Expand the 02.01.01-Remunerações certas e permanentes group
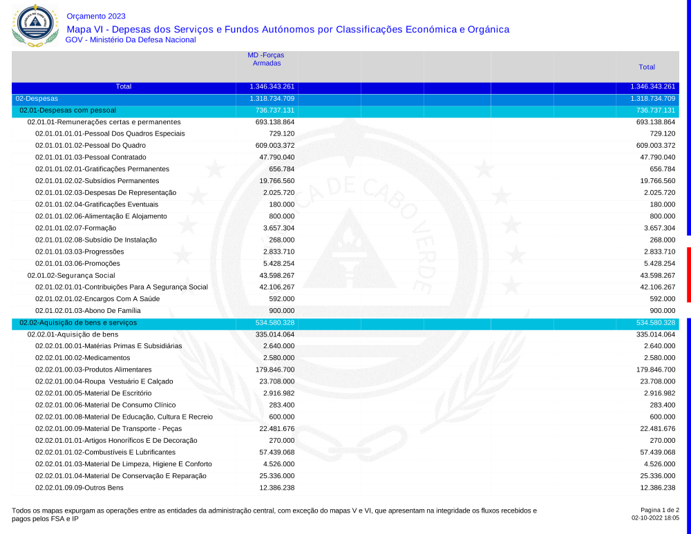Screen dimensions: 691x534 [104, 122]
